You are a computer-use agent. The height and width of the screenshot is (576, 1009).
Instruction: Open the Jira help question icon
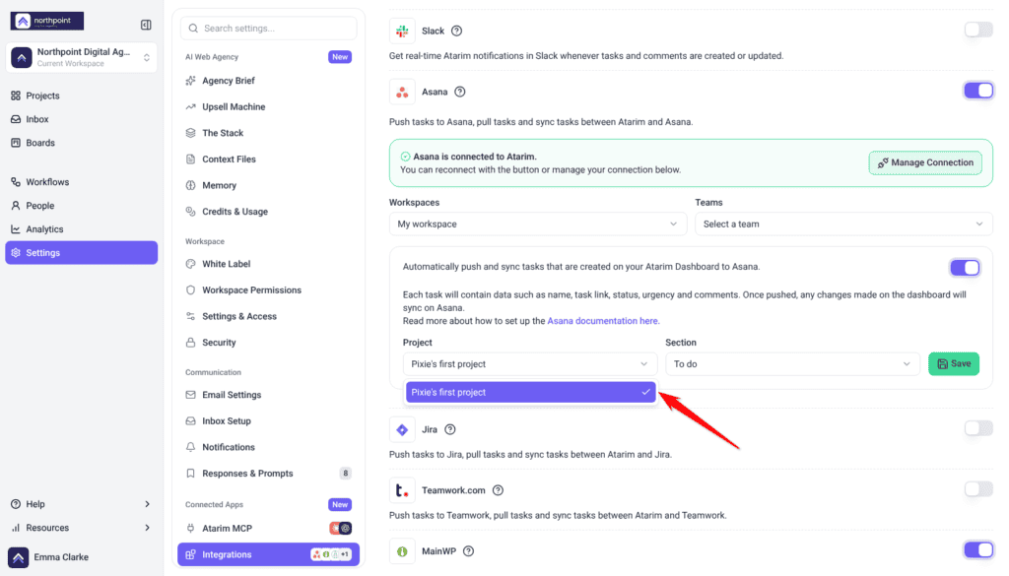pos(449,429)
